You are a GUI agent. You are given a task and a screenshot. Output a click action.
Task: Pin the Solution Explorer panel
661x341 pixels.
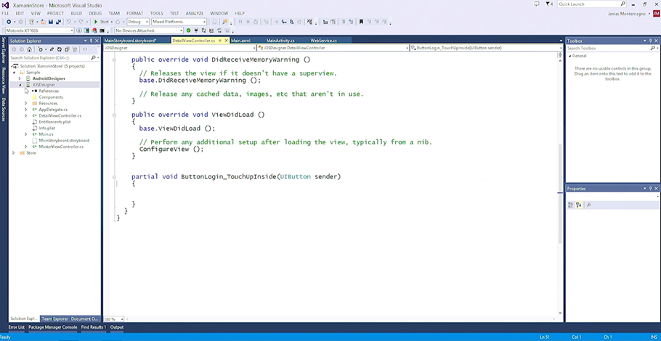[91, 41]
